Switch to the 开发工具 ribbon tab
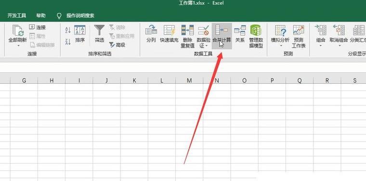 pos(17,15)
